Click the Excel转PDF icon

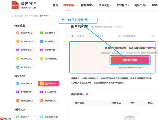pos(42,92)
